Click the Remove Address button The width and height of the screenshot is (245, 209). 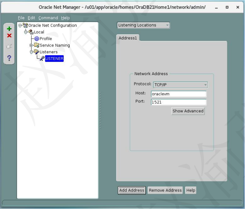165,190
